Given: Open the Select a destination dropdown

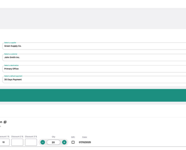Looking at the screenshot, I should (94, 69).
